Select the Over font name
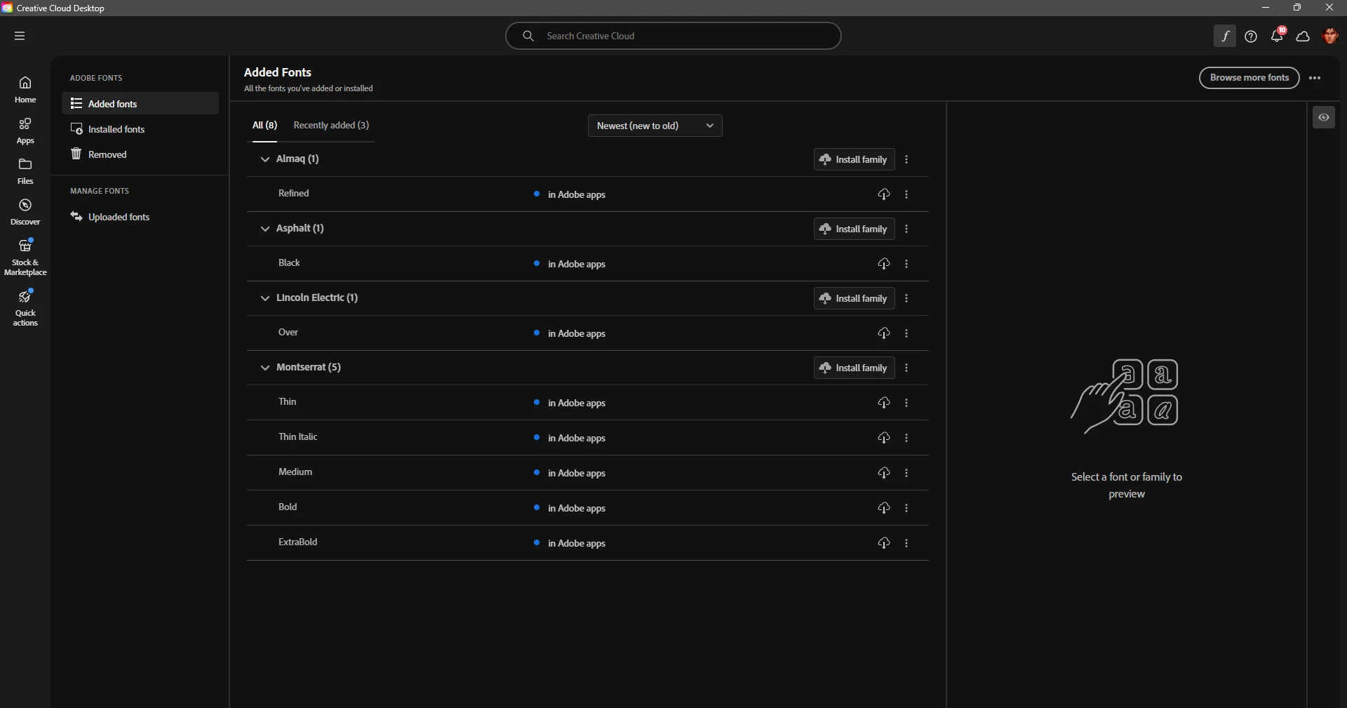1347x708 pixels. [x=288, y=332]
